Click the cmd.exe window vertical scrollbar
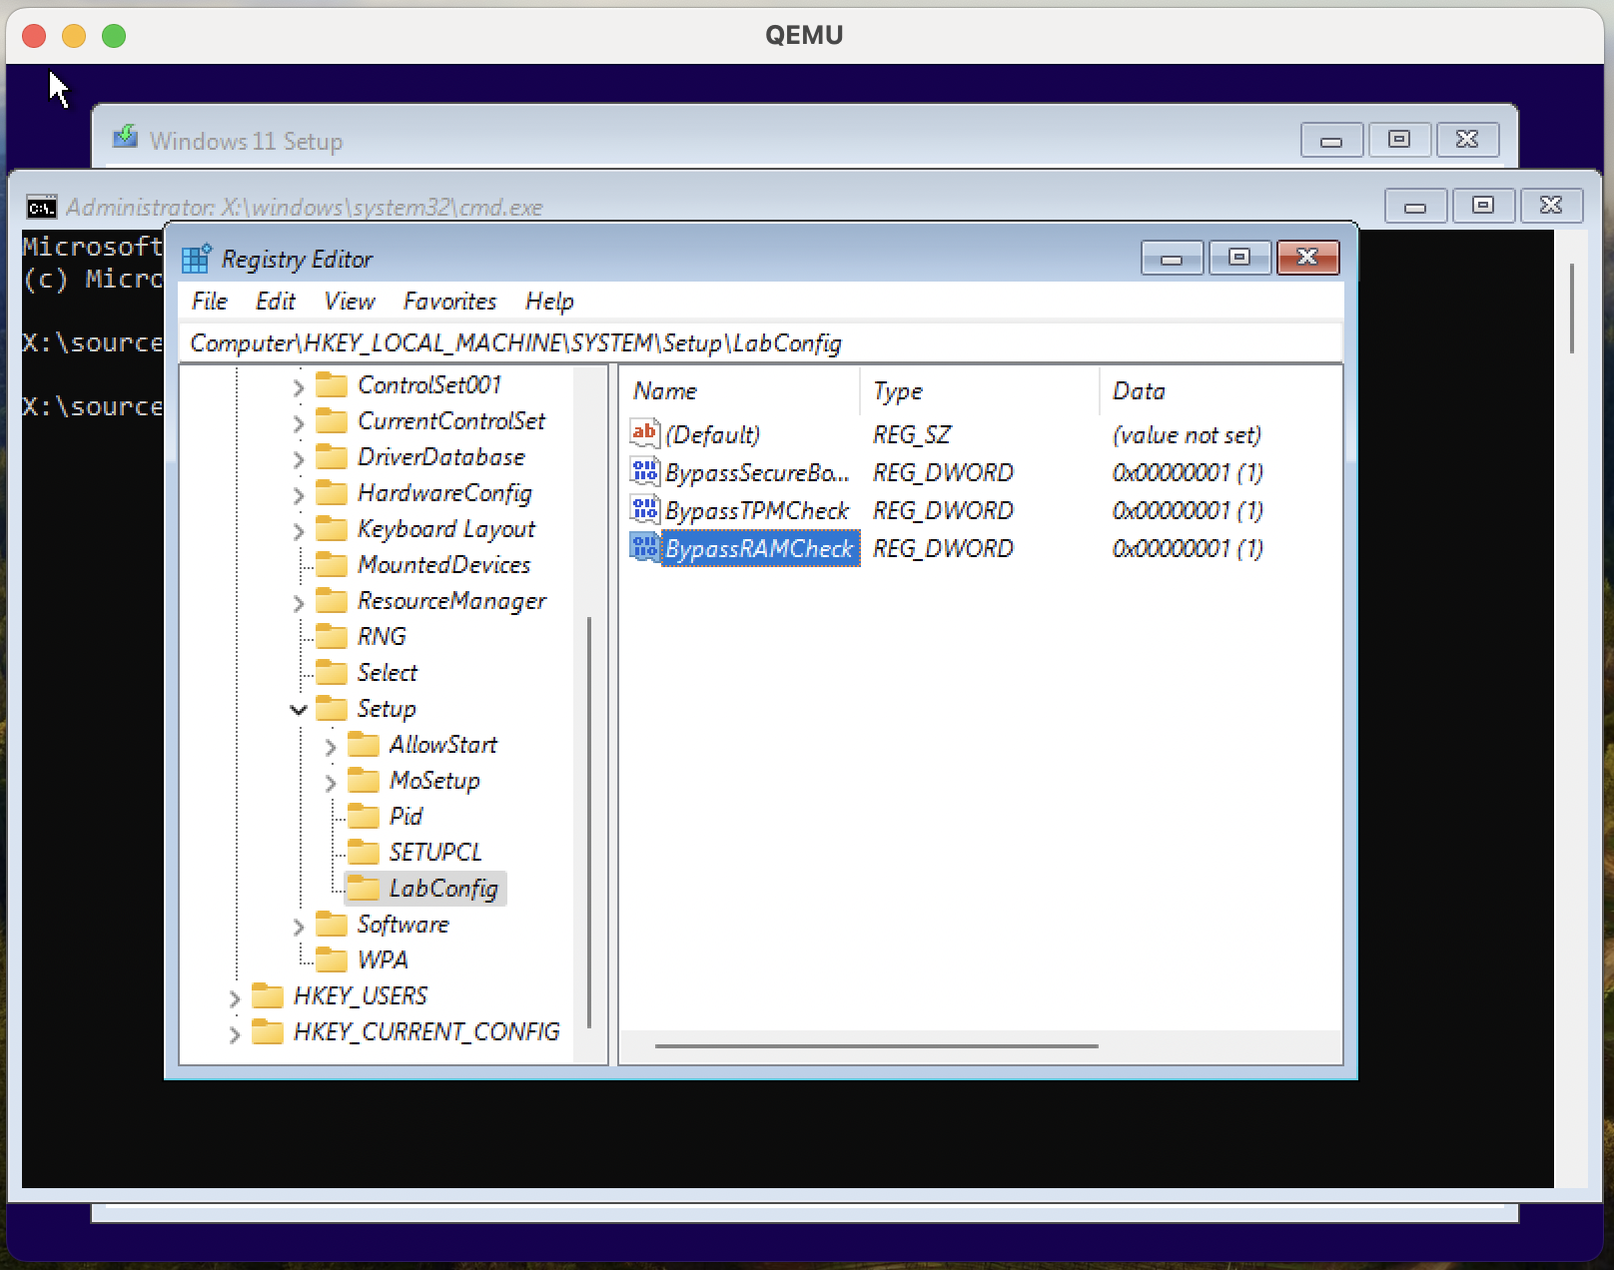This screenshot has width=1614, height=1270. [1572, 308]
